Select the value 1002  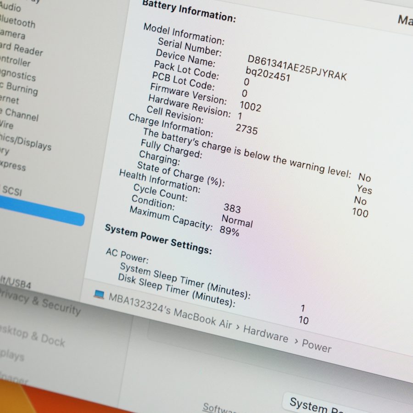pyautogui.click(x=250, y=106)
